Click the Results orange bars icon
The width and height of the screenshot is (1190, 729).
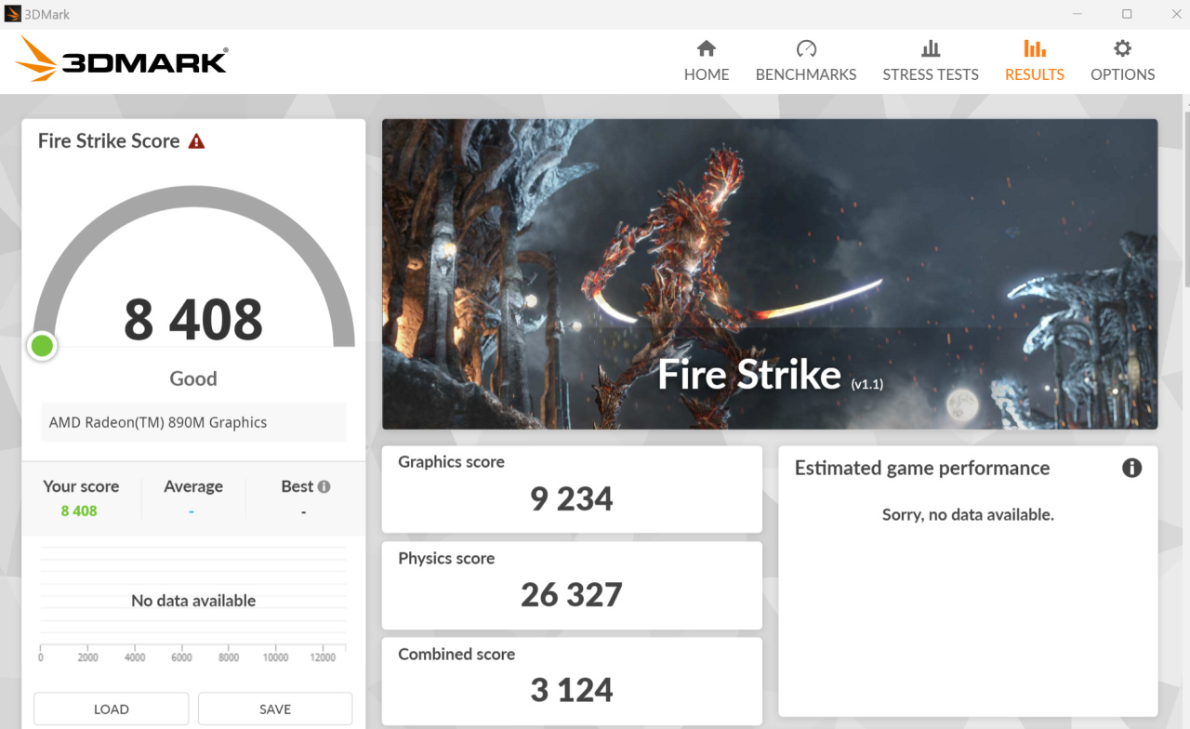1035,48
